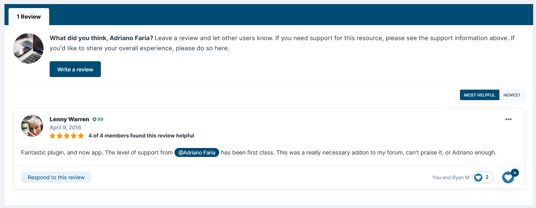The width and height of the screenshot is (536, 208).
Task: Click 'You and Ryan M' reactors text
Action: click(x=451, y=178)
